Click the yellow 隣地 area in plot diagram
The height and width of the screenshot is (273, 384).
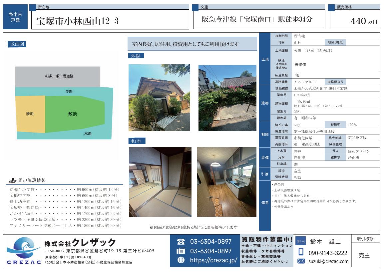point(30,114)
